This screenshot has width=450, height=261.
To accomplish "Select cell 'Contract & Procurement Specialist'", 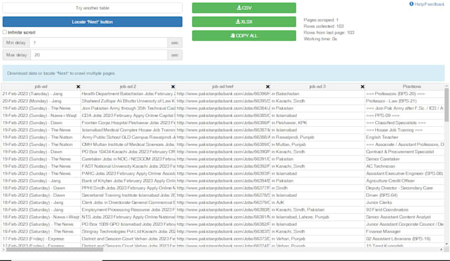I will pyautogui.click(x=404, y=152).
